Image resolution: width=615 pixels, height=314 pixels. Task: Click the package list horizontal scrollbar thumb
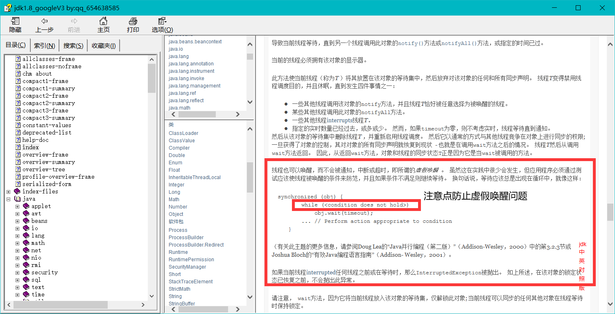[x=197, y=114]
